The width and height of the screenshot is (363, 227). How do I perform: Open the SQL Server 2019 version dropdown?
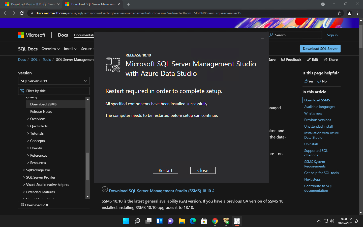(54, 81)
